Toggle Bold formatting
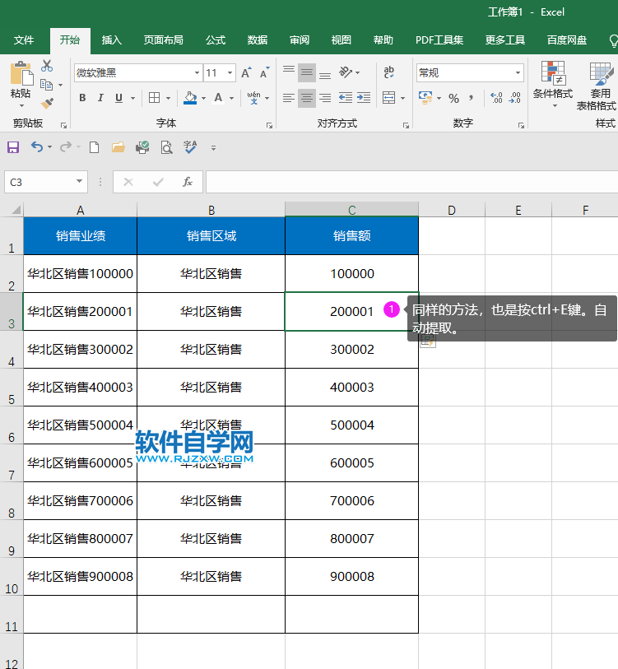 82,98
